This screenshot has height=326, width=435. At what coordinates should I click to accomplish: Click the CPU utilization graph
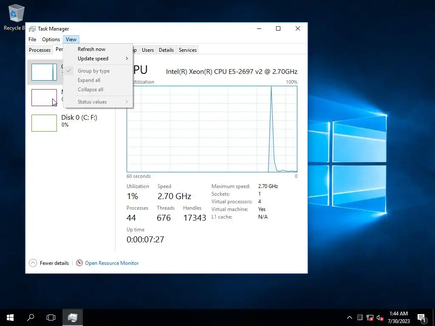[212, 129]
